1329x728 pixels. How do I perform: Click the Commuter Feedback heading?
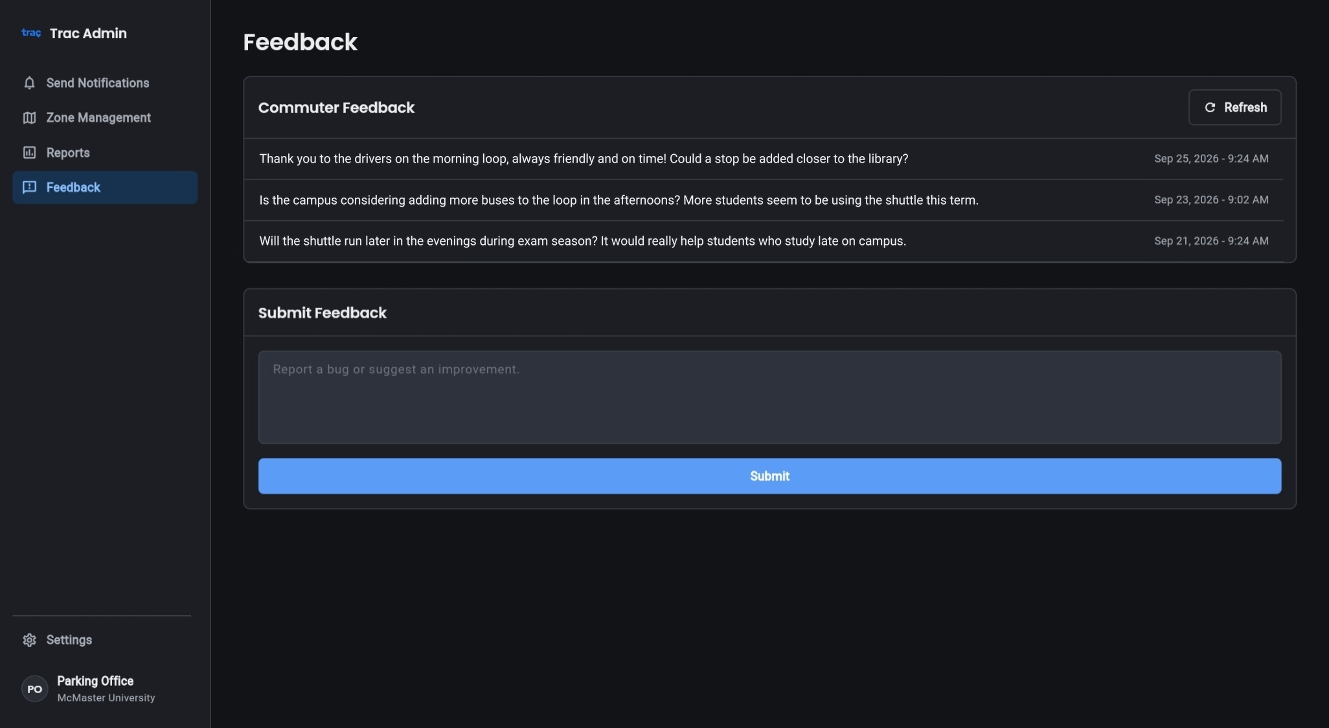(336, 108)
